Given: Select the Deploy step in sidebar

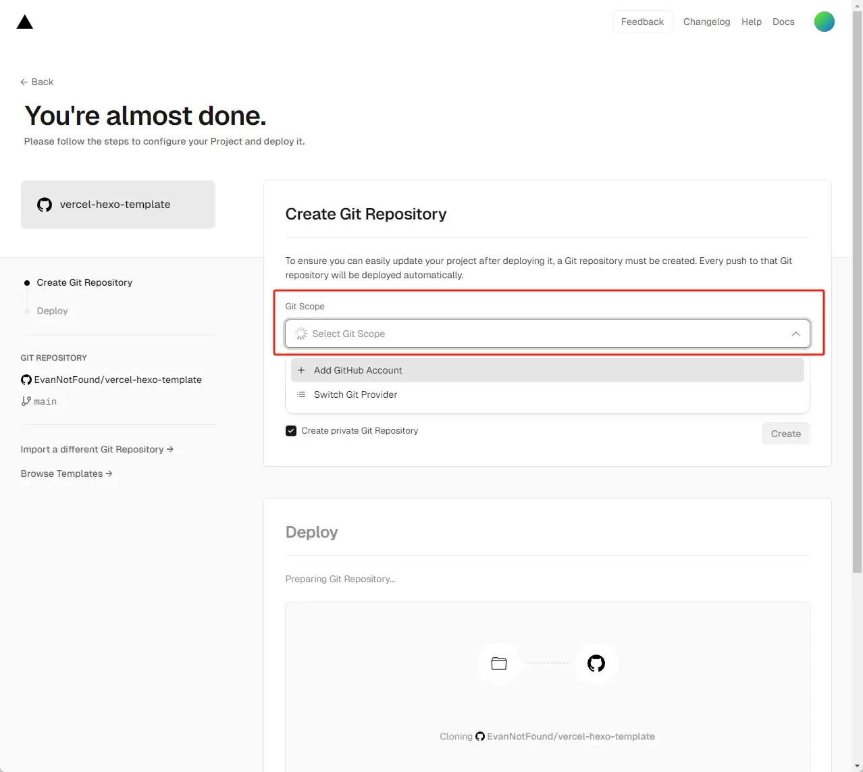Looking at the screenshot, I should pyautogui.click(x=52, y=311).
